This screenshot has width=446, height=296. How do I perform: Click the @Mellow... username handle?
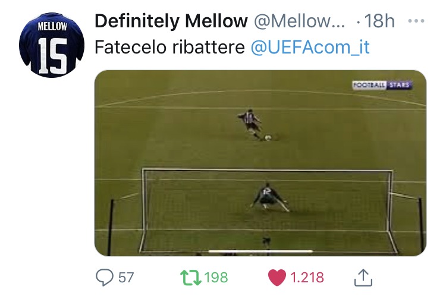300,21
